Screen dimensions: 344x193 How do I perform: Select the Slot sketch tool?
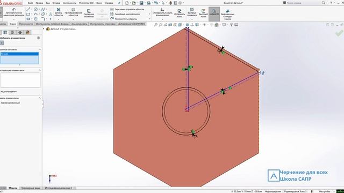coord(28,19)
